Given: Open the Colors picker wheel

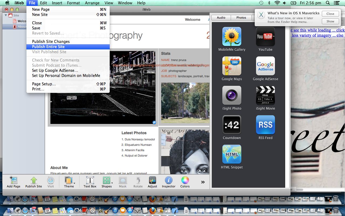Looking at the screenshot, I should (x=185, y=180).
